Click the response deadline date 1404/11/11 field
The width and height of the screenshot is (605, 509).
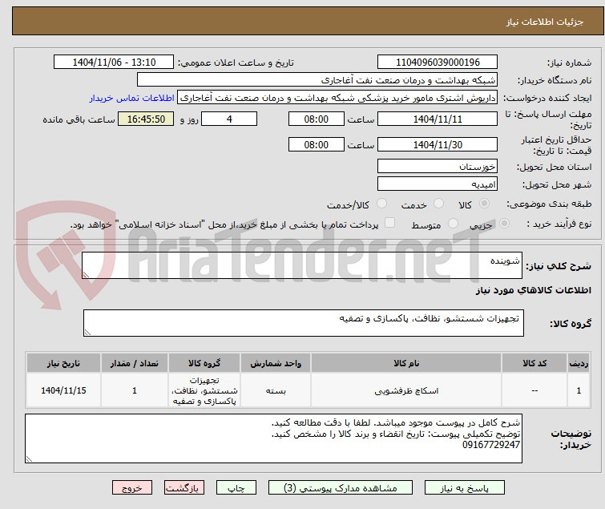pyautogui.click(x=438, y=119)
